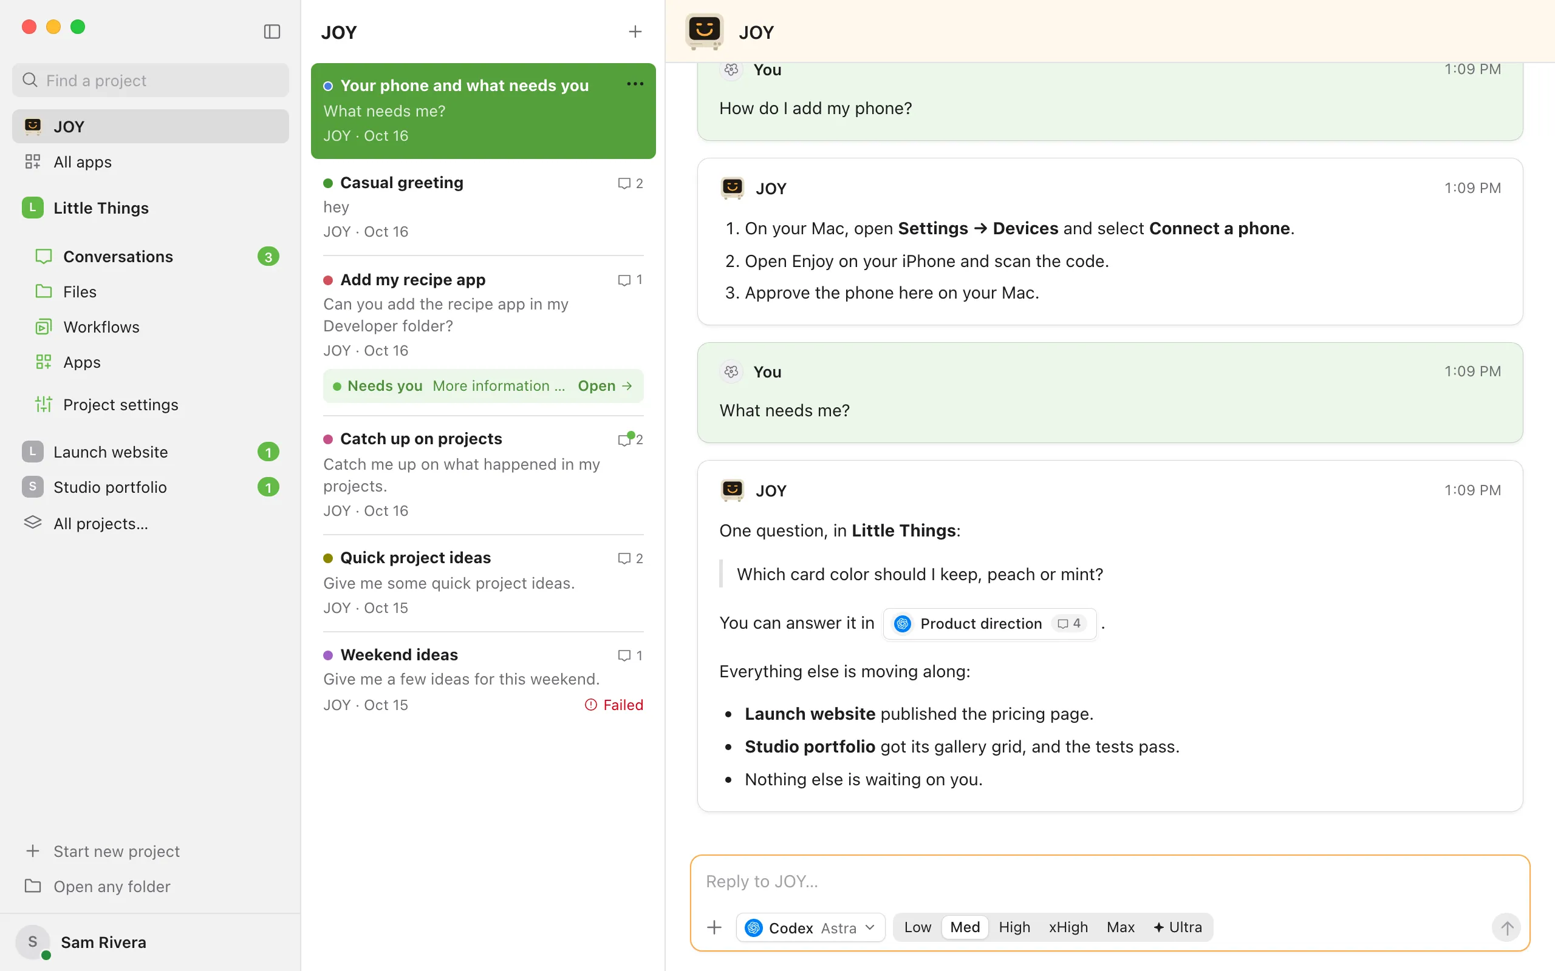Viewport: 1555px width, 971px height.
Task: Select Low effort level
Action: point(917,927)
